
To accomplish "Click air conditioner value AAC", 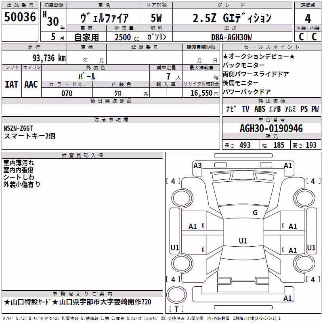I will [31, 84].
